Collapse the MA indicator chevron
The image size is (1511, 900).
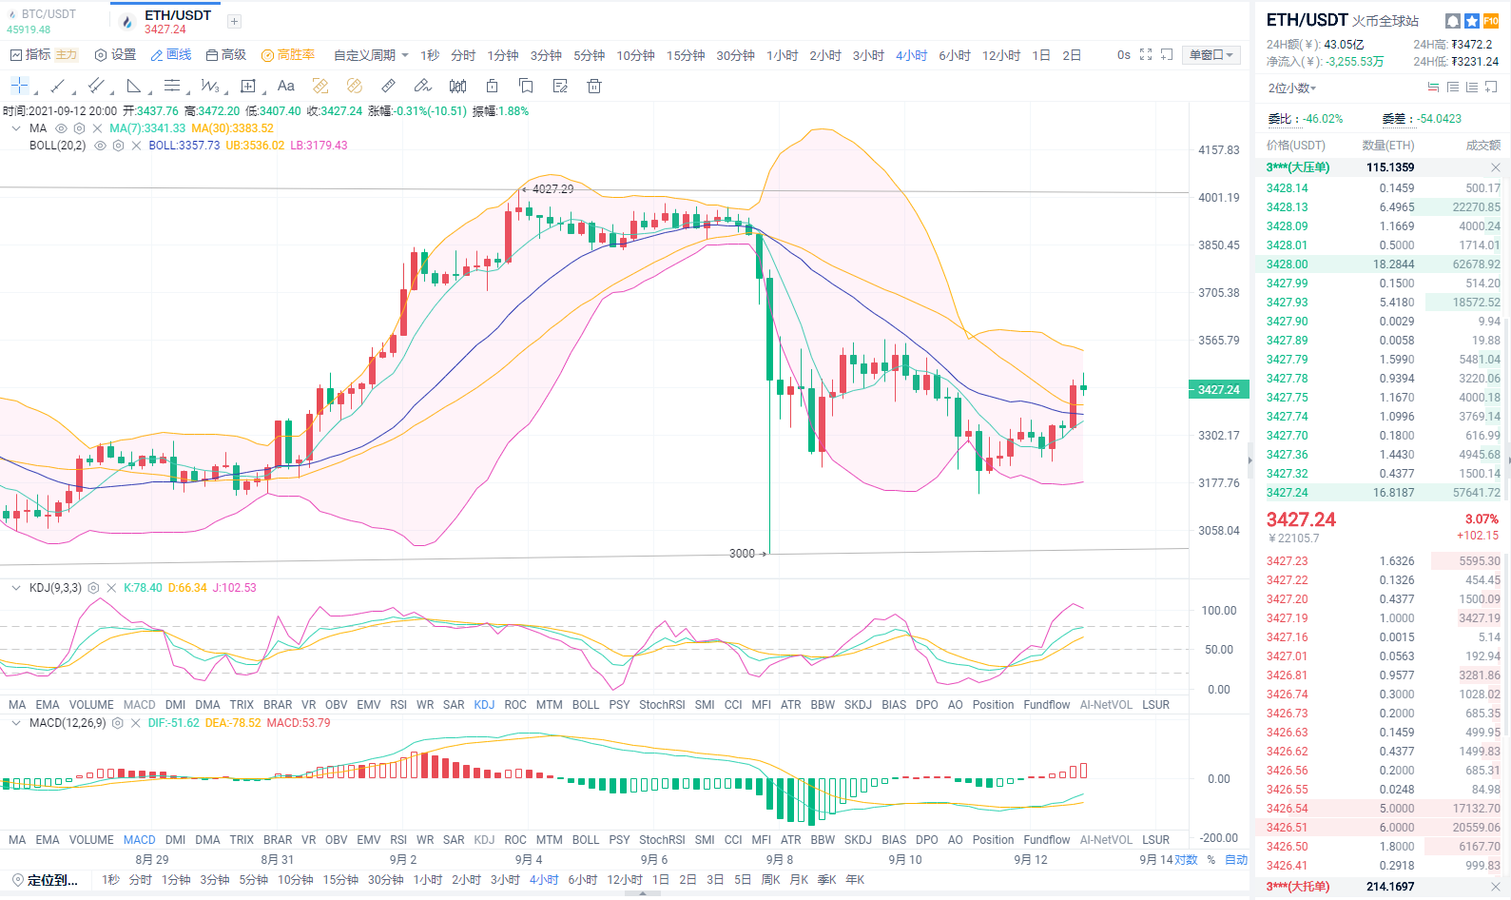(x=16, y=128)
